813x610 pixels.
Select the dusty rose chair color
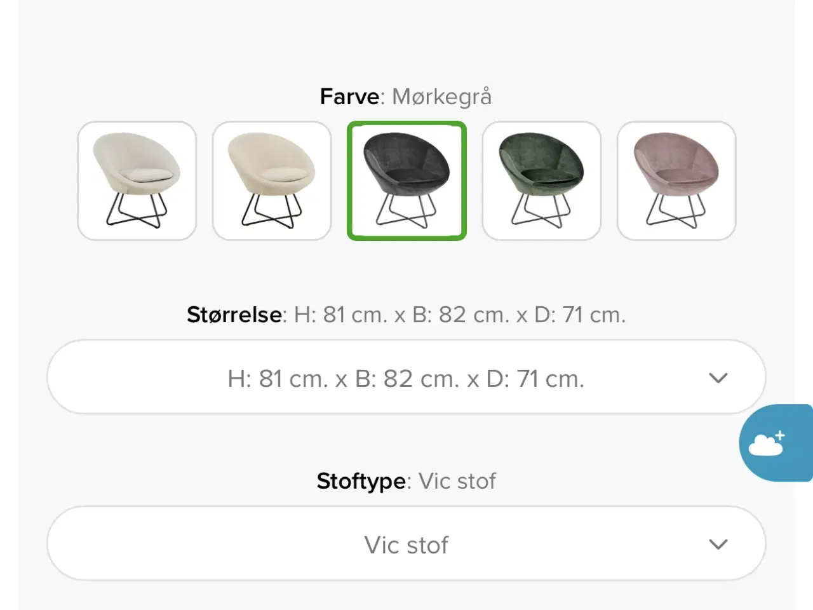(x=676, y=181)
